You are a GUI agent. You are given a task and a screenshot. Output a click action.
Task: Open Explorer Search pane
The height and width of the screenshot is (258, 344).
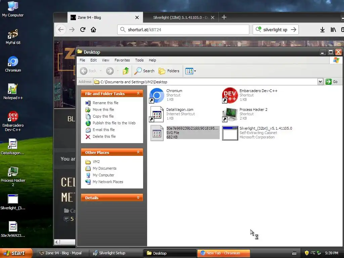(x=144, y=71)
